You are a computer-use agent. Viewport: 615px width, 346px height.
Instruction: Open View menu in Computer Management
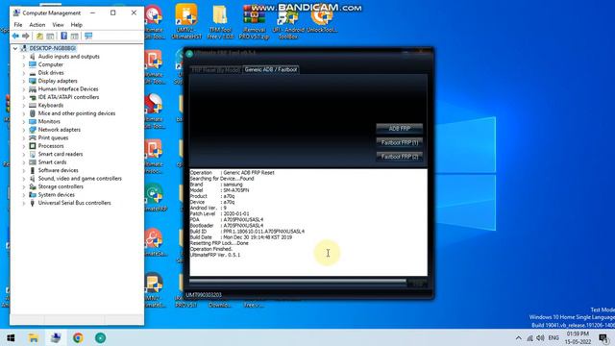(58, 25)
